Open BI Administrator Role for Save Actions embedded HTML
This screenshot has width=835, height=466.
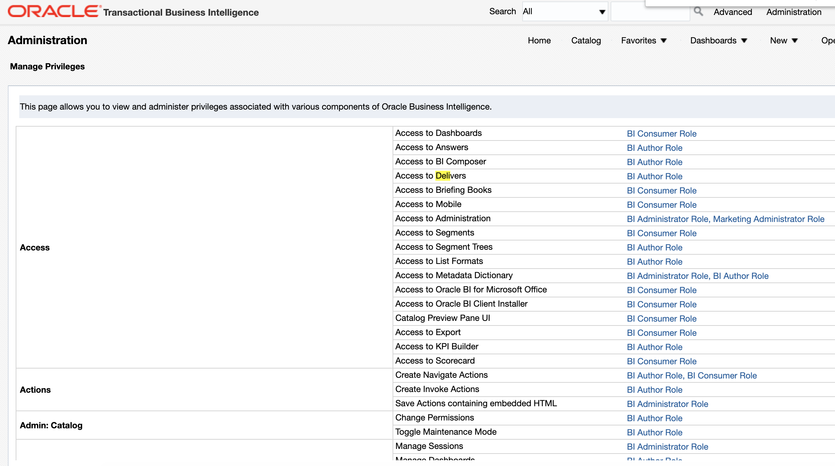click(x=668, y=404)
